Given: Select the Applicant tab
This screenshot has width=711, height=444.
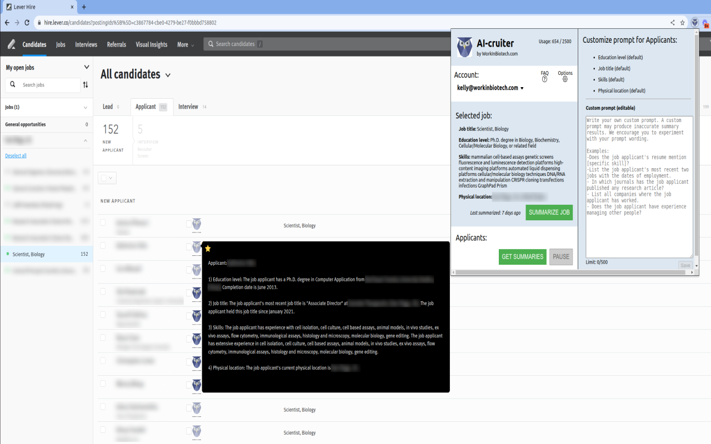Looking at the screenshot, I should pos(152,107).
